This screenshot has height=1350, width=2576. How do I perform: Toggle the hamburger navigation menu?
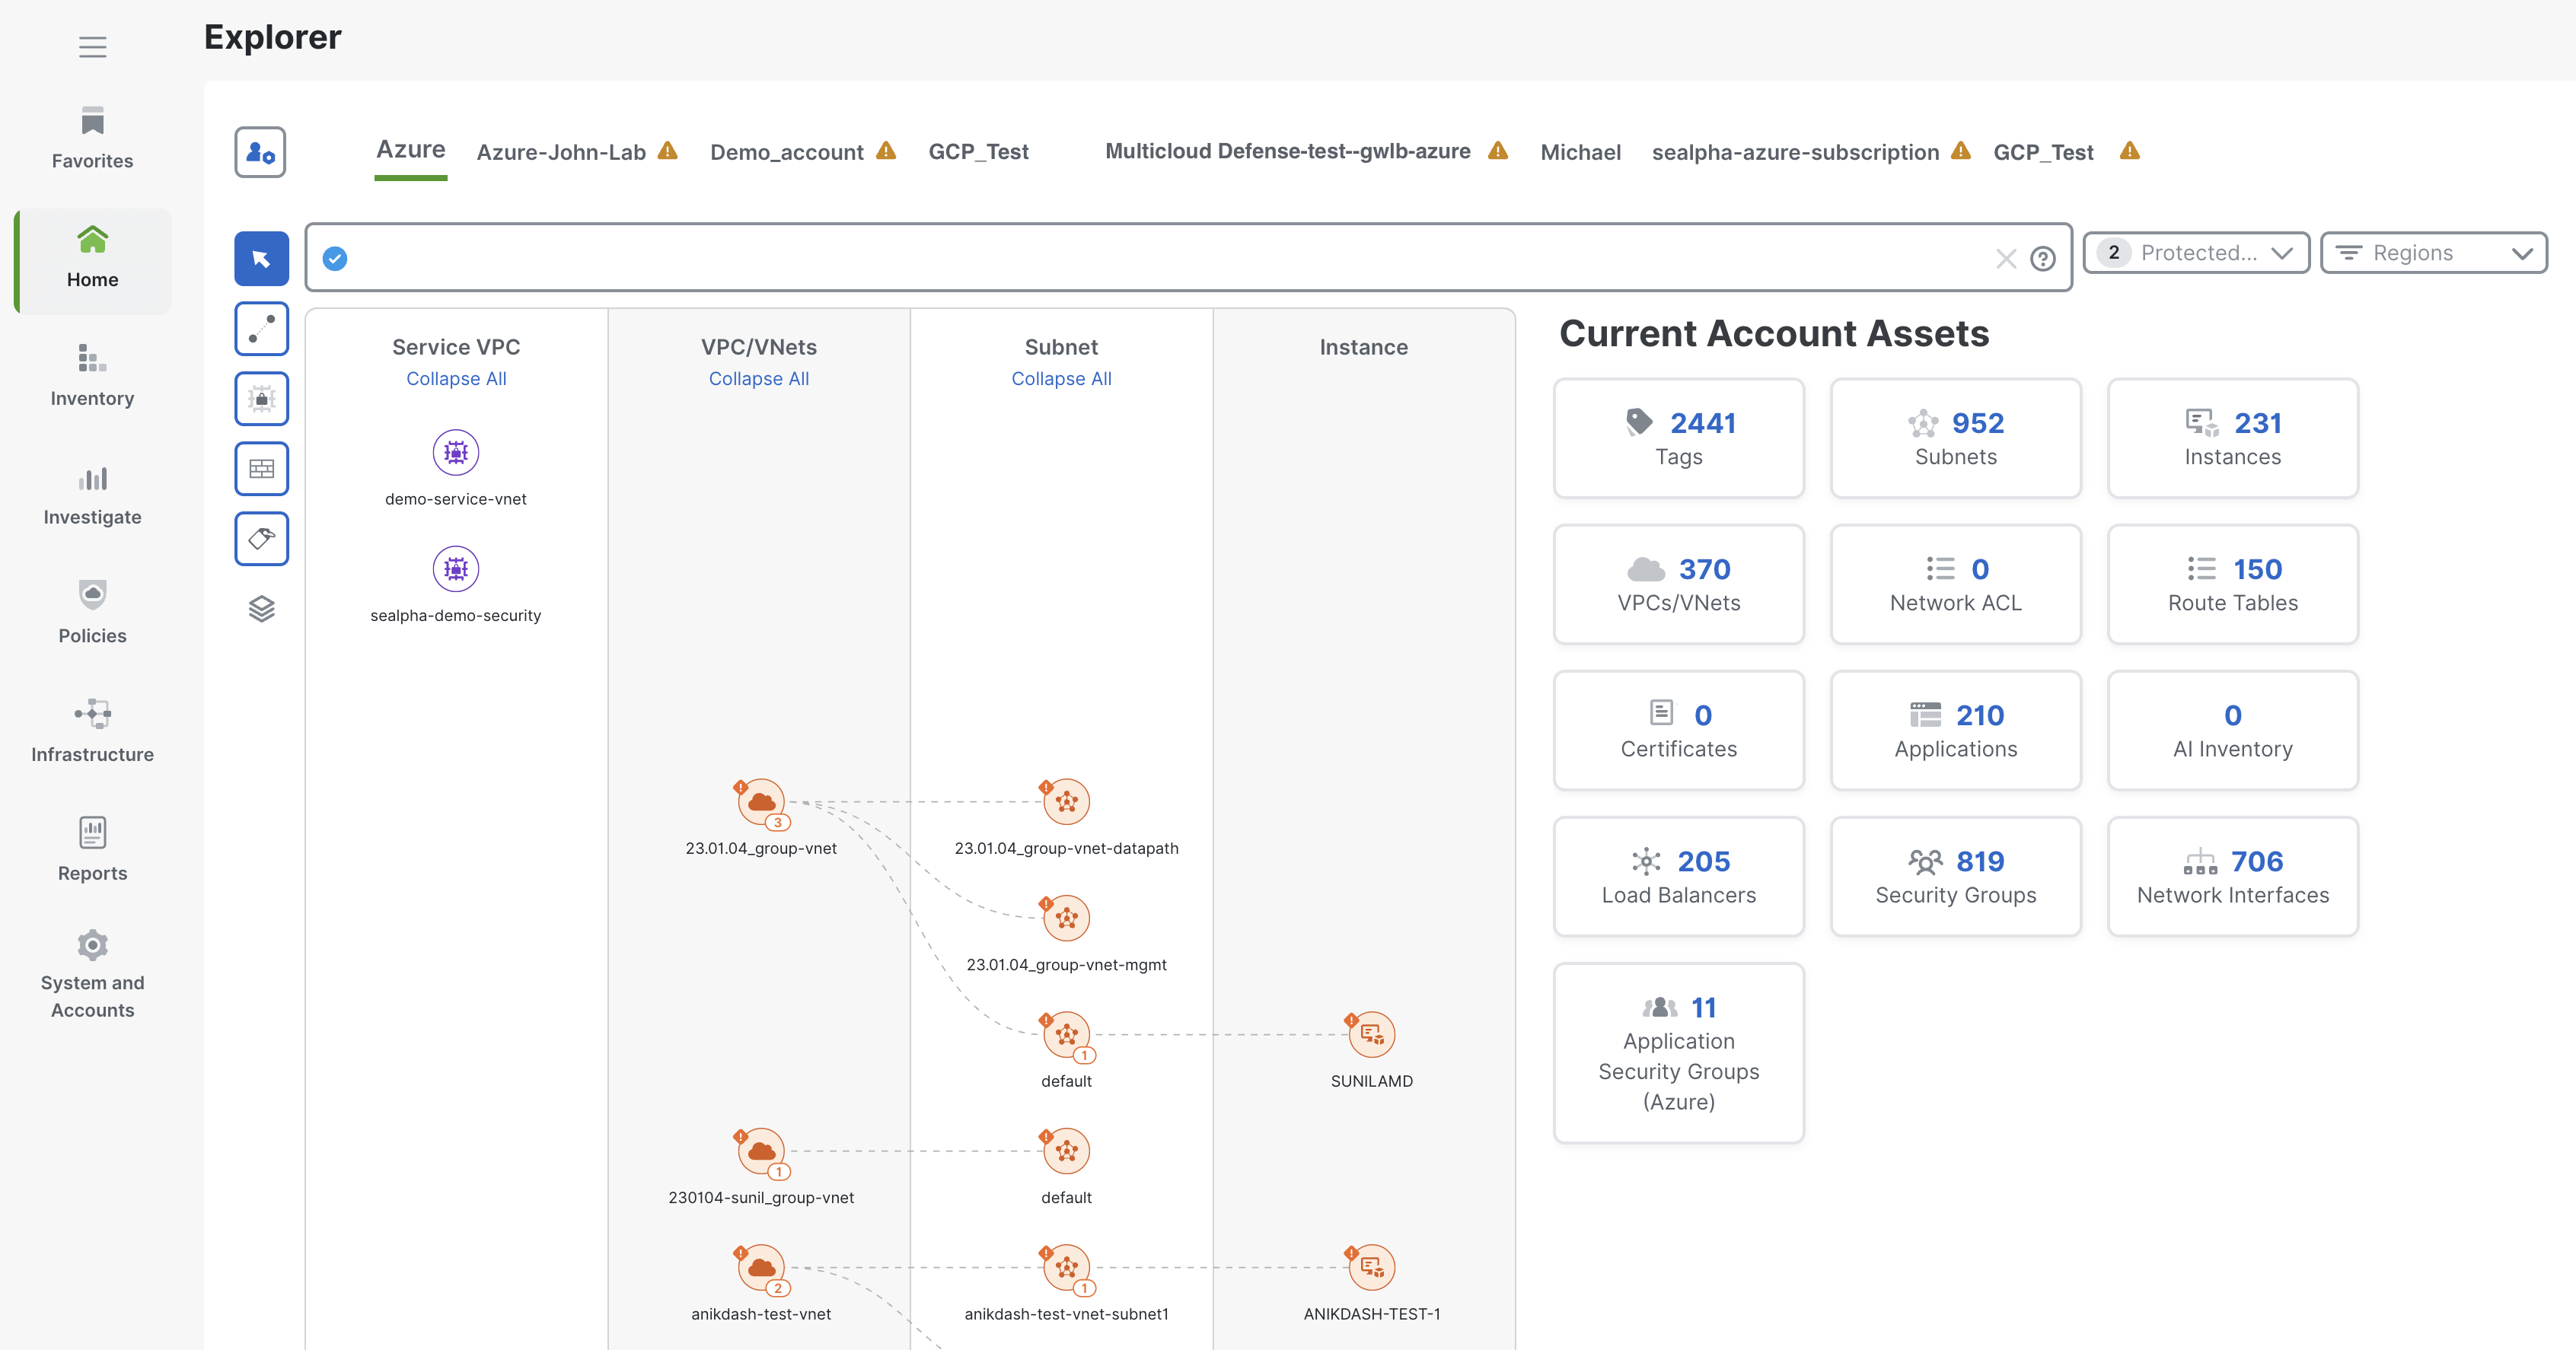coord(92,47)
